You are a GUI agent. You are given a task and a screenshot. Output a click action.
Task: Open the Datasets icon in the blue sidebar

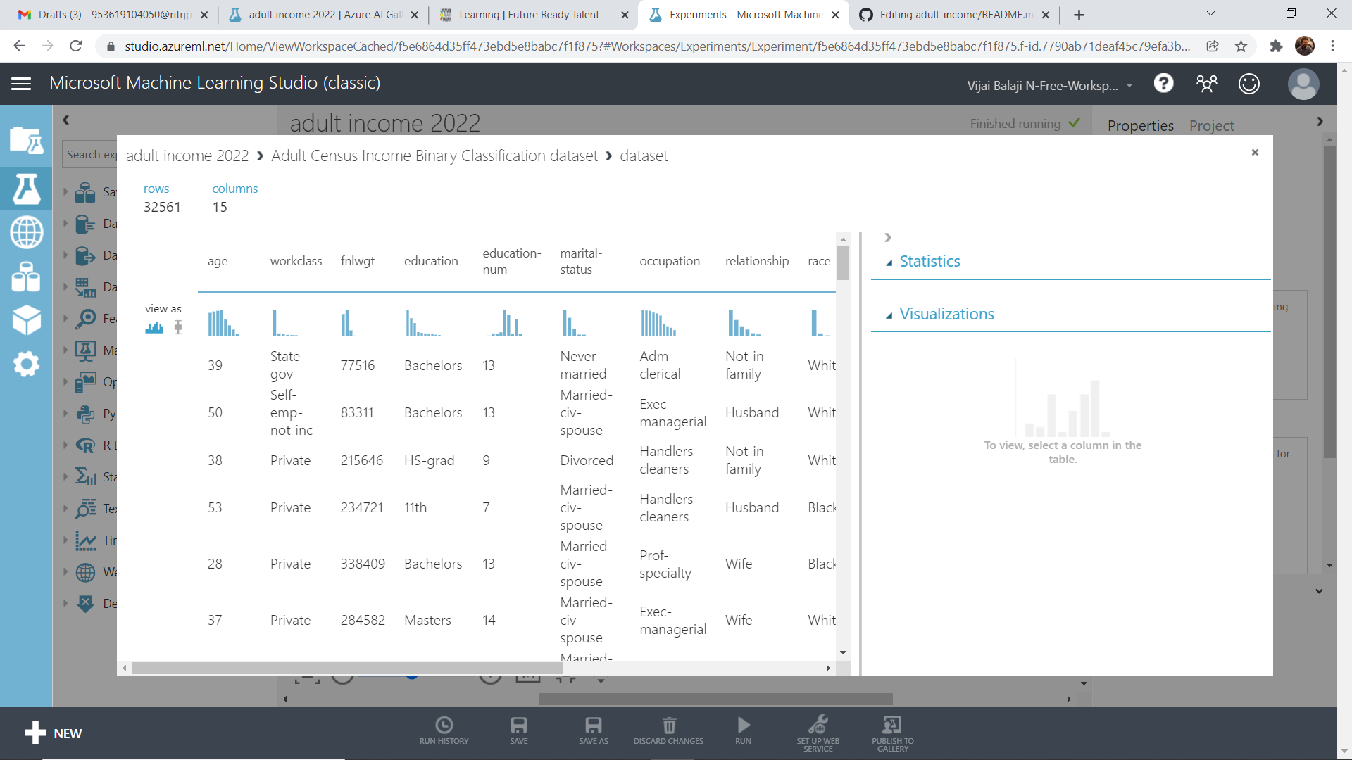(27, 277)
